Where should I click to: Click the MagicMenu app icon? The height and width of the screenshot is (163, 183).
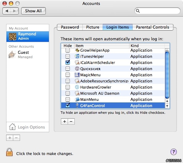point(77,75)
